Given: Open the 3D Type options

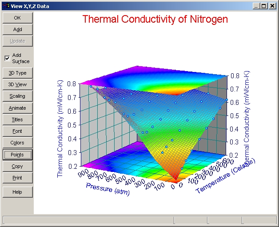Looking at the screenshot, I should tap(17, 73).
